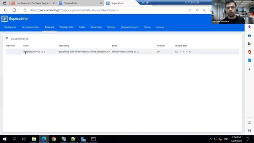Switch to Microsoft Edge on taskbar
254x143 pixels.
pos(44,139)
